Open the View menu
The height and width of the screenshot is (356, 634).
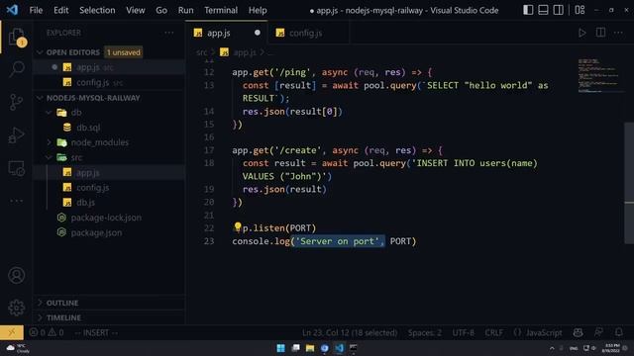[135, 10]
